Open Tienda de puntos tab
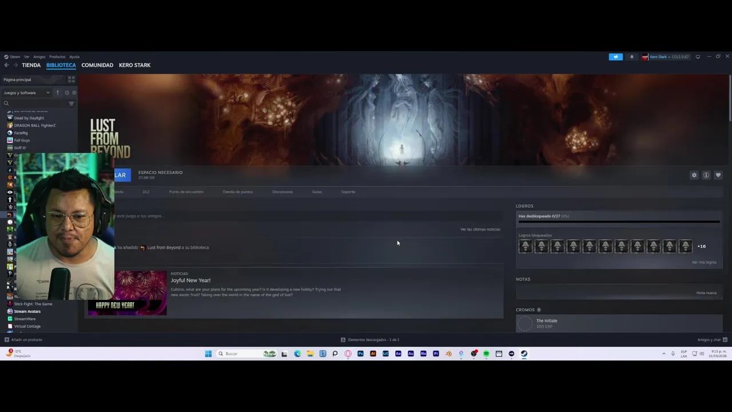Screen dimensions: 732x412 [x=237, y=192]
